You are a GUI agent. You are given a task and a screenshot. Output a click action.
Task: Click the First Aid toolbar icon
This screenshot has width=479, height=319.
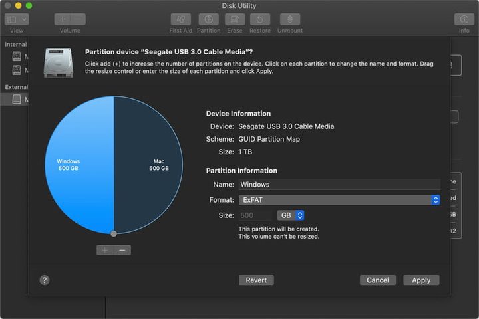[180, 20]
